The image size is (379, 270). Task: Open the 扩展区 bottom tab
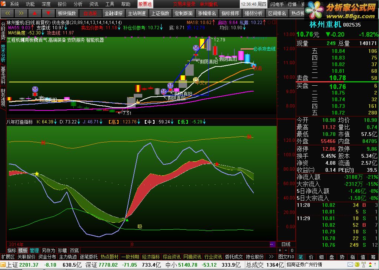click(x=8, y=257)
